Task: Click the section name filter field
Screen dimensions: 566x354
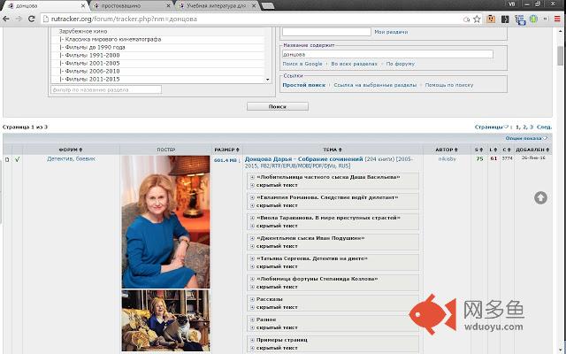Action: pyautogui.click(x=106, y=89)
